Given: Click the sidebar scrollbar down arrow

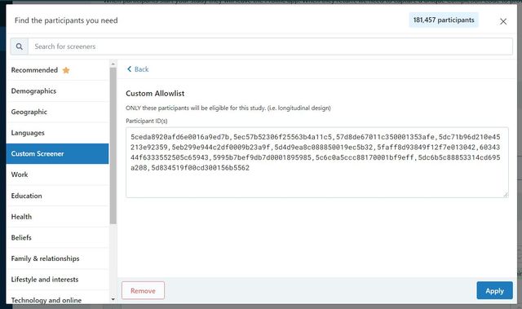Looking at the screenshot, I should [x=113, y=299].
